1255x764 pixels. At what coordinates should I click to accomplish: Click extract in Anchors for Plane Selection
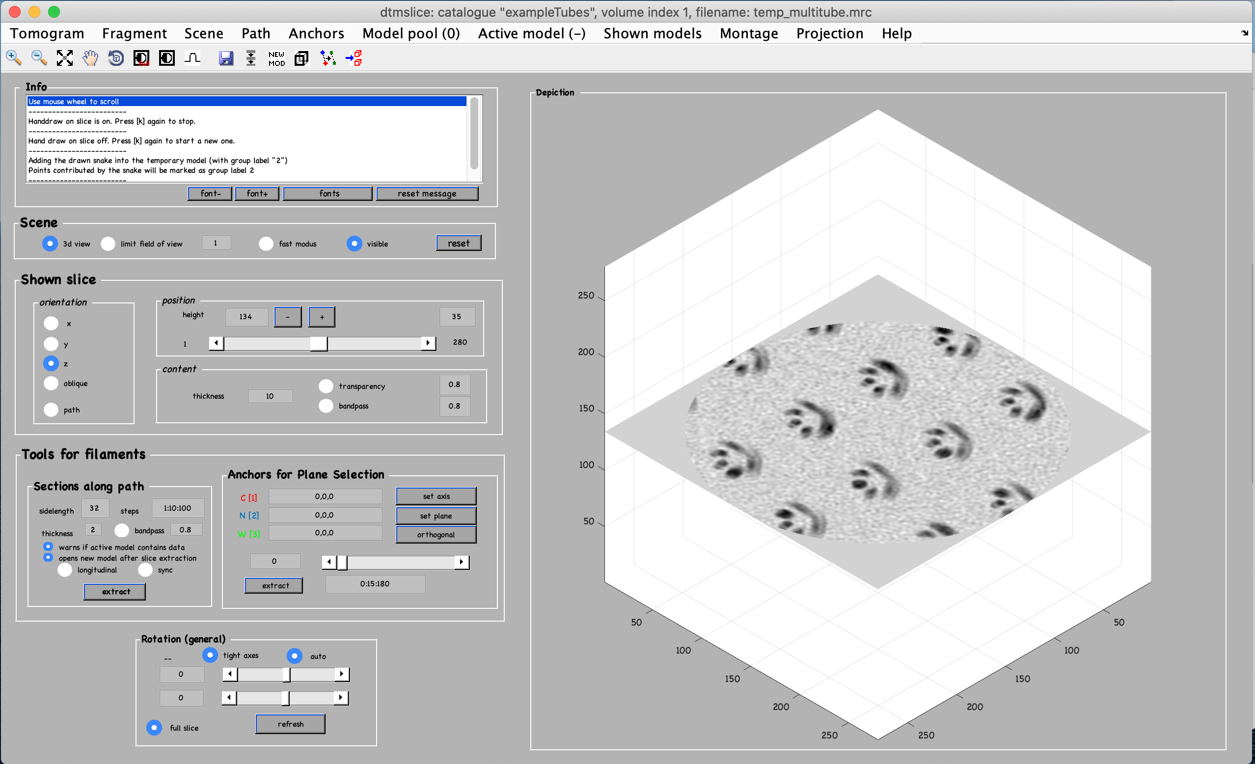pyautogui.click(x=274, y=585)
